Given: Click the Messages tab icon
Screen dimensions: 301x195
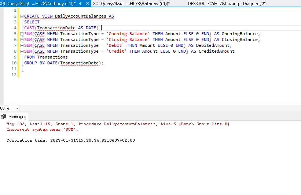Looking at the screenshot, I should click(3, 116).
